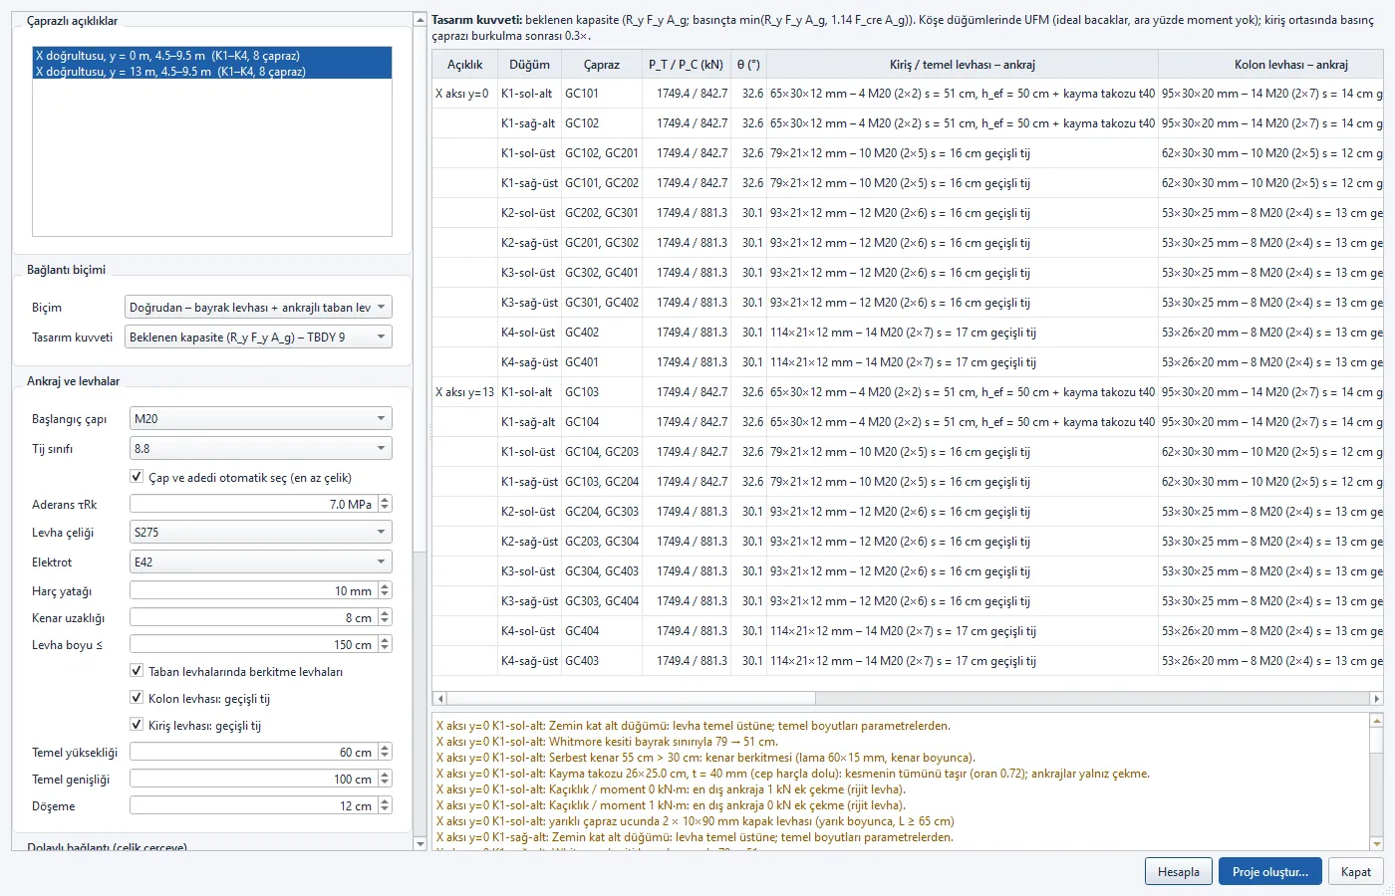
Task: Click Proje oluştur... button
Action: [x=1270, y=871]
